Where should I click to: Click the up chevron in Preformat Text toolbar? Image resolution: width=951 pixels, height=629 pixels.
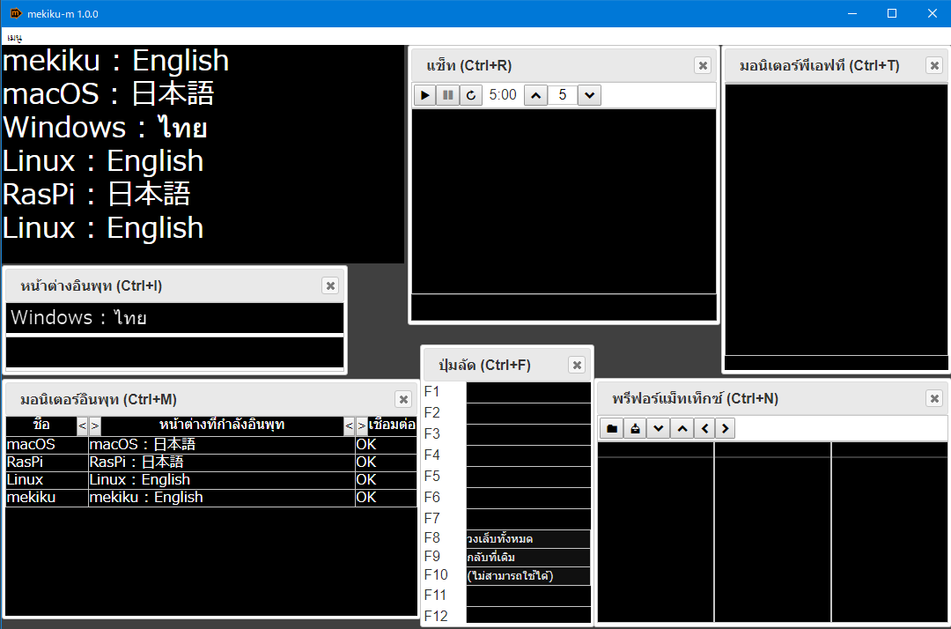pyautogui.click(x=681, y=427)
